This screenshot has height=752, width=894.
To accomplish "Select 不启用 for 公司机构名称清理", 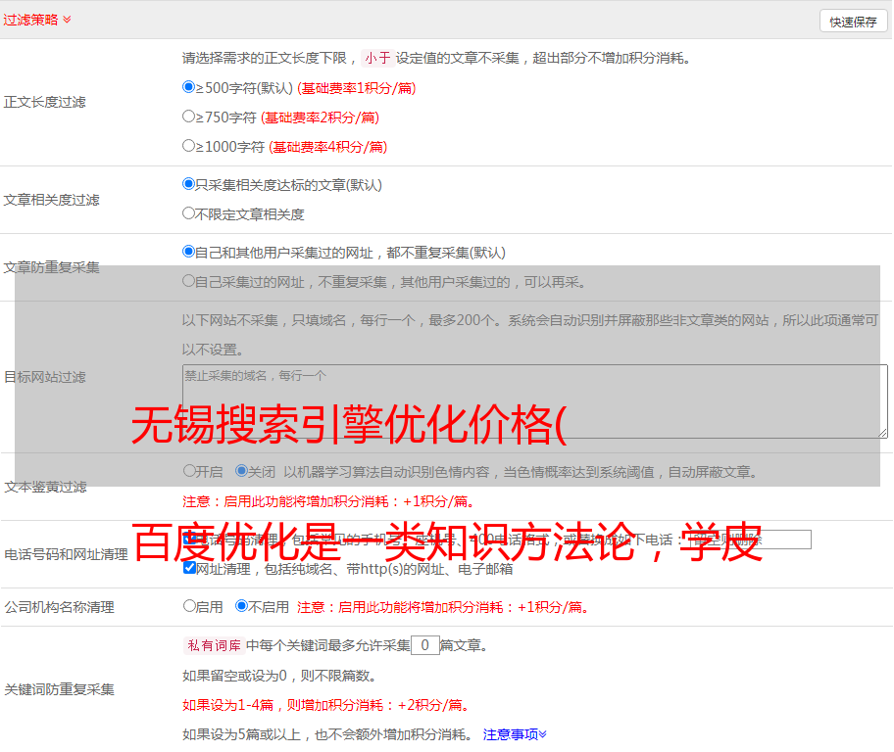I will [x=242, y=605].
